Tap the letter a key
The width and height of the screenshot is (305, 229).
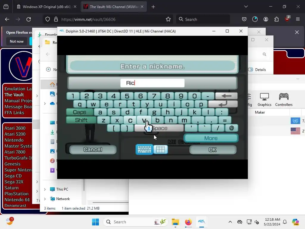point(100,112)
